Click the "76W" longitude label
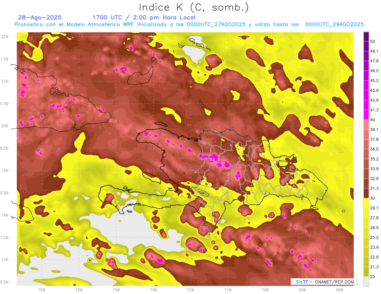Viewport: 381px width, 294px height. tap(42, 290)
